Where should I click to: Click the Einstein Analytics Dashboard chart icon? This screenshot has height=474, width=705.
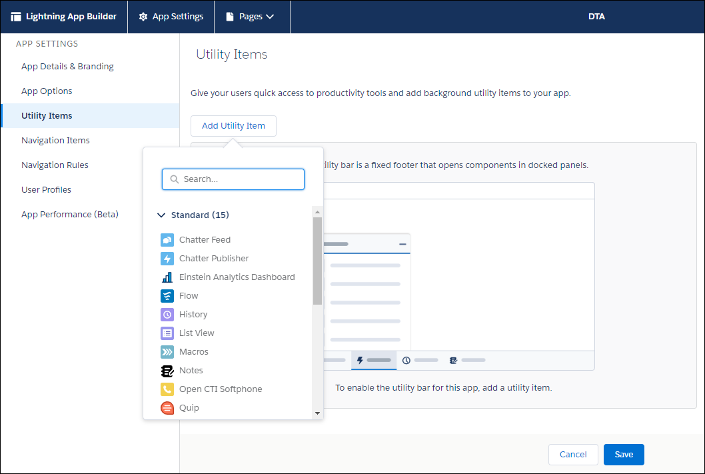[167, 277]
